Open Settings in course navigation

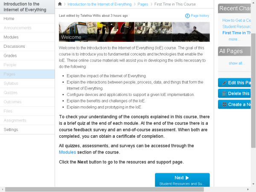[11, 129]
